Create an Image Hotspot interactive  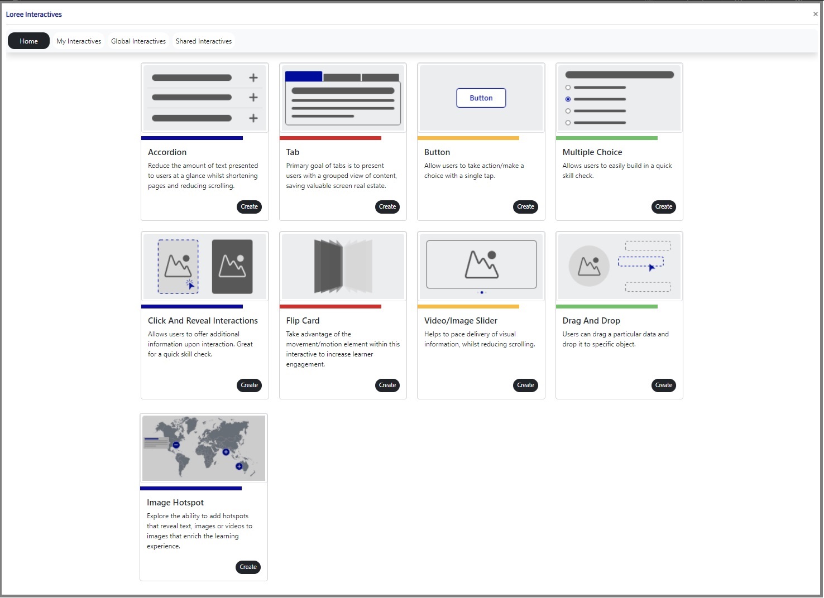point(248,567)
